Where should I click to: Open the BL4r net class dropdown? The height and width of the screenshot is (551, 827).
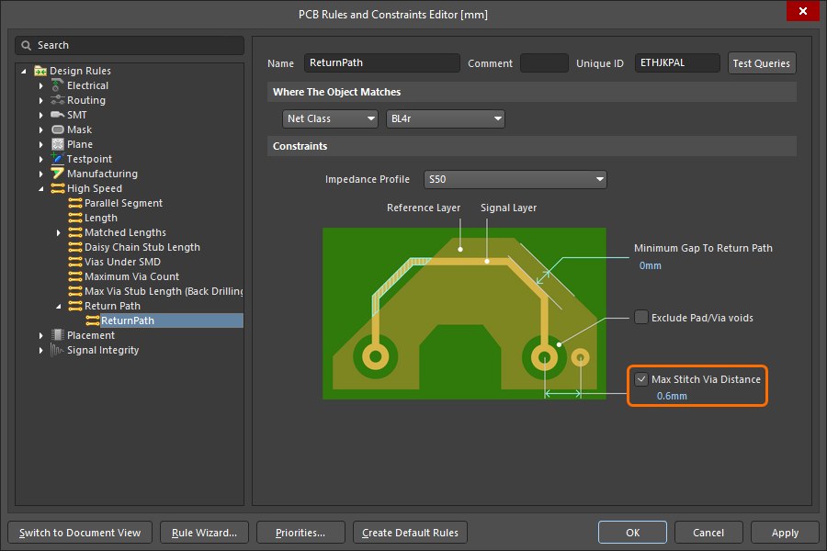click(x=446, y=118)
